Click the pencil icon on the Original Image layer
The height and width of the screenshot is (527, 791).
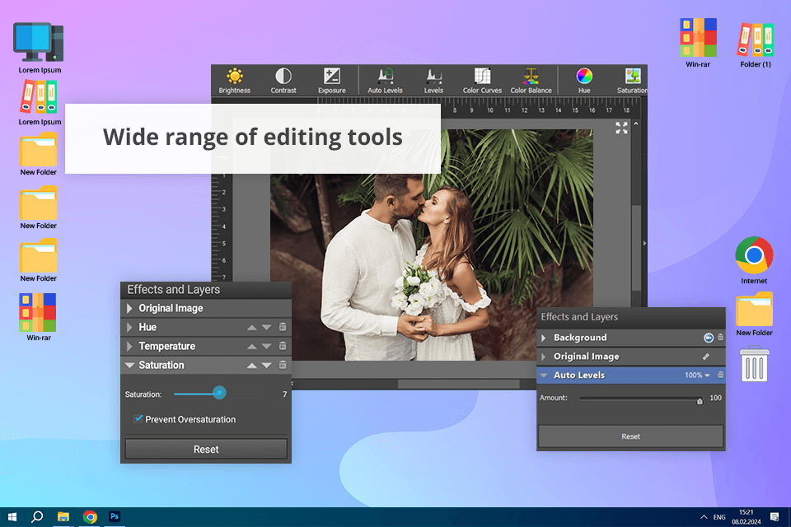[x=706, y=357]
